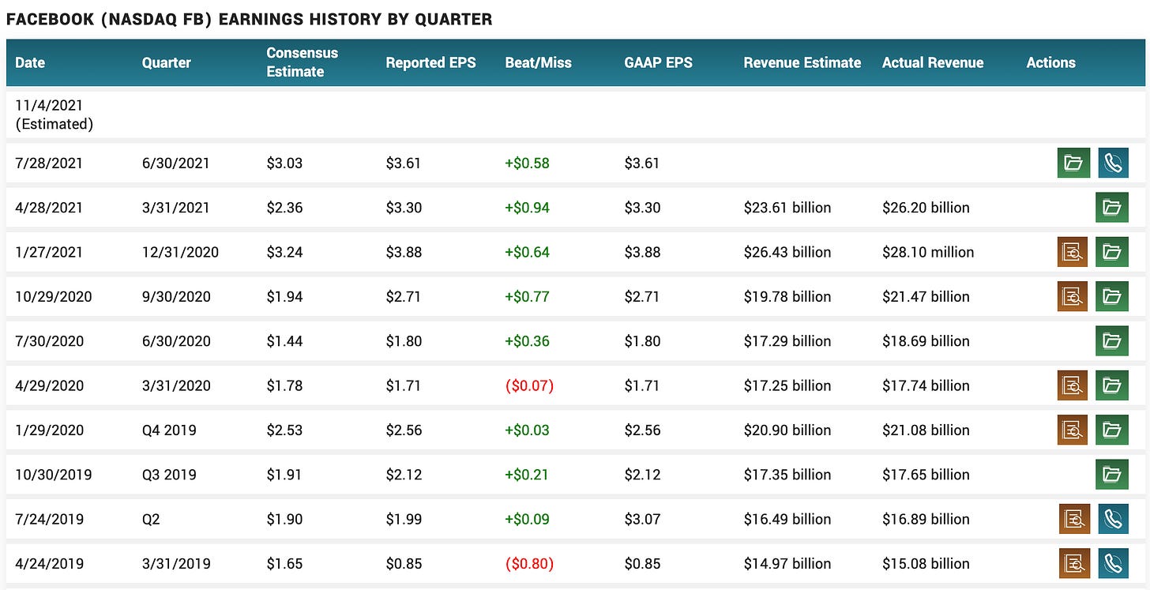The width and height of the screenshot is (1150, 590).
Task: Click the green folder icon for 1/29/2020
Action: point(1111,430)
